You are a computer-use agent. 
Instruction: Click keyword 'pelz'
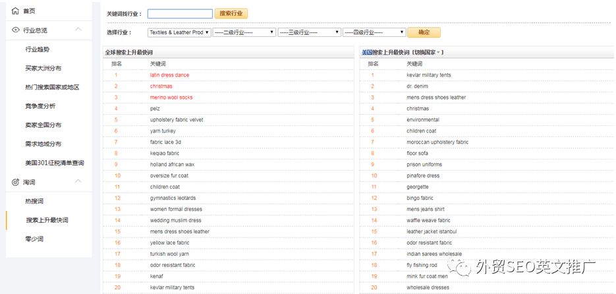pos(155,109)
